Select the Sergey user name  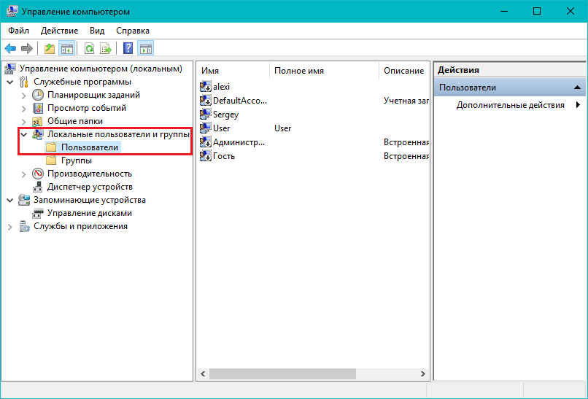click(x=225, y=115)
